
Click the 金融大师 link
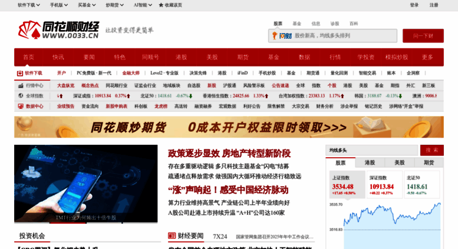131,73
